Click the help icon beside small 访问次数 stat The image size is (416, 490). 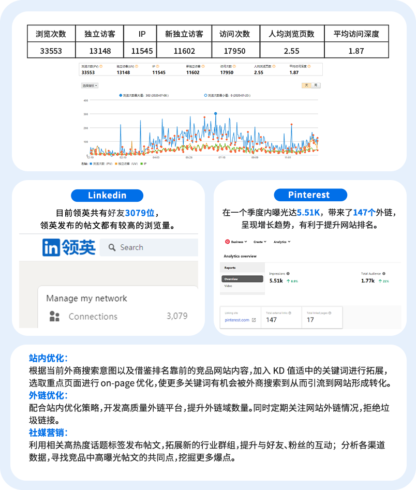[x=234, y=66]
